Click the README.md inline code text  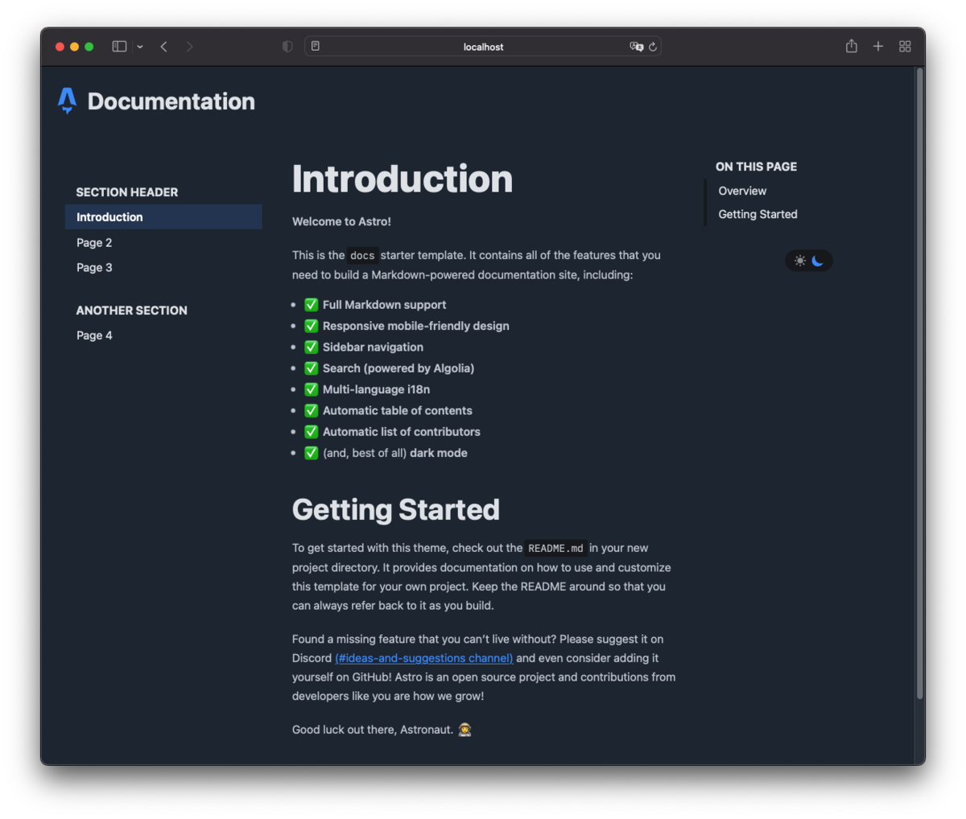(555, 549)
